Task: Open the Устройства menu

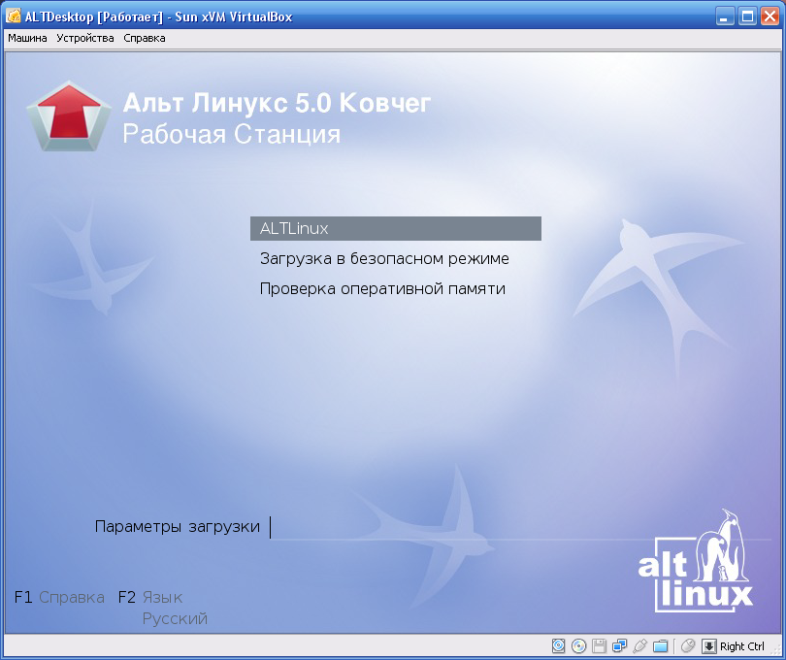Action: point(85,38)
